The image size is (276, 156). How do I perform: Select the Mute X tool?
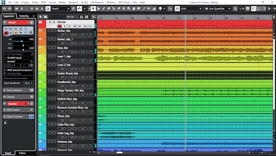pyautogui.click(x=124, y=9)
